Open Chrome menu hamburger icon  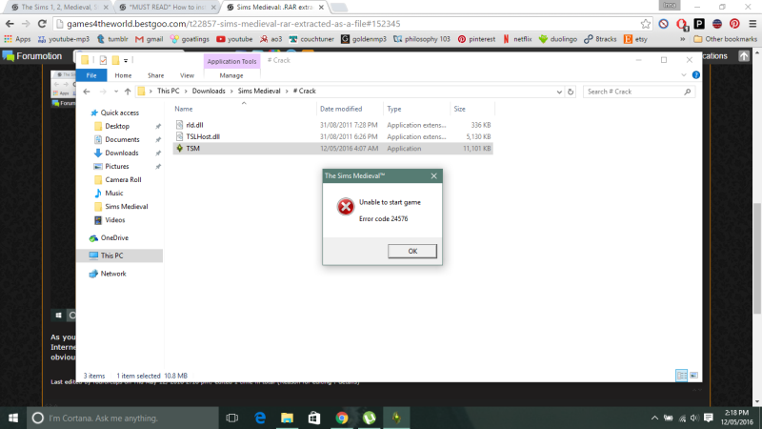coord(752,23)
